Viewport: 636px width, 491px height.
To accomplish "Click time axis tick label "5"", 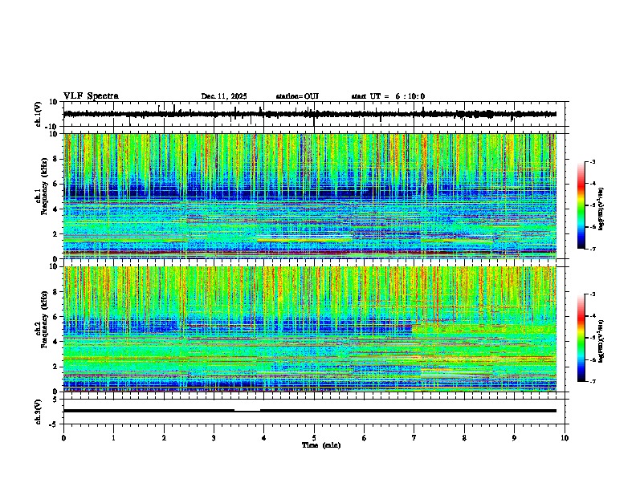I will pos(314,438).
